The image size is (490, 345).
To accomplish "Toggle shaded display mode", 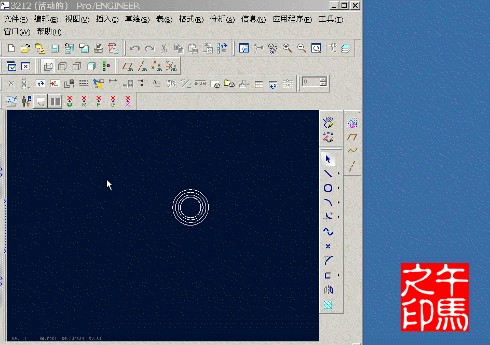I will [x=91, y=67].
